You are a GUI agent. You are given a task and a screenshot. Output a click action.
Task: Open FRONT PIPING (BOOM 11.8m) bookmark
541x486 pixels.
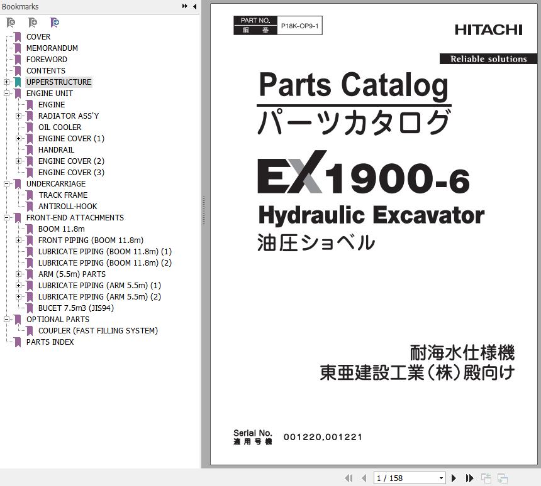[x=91, y=240]
